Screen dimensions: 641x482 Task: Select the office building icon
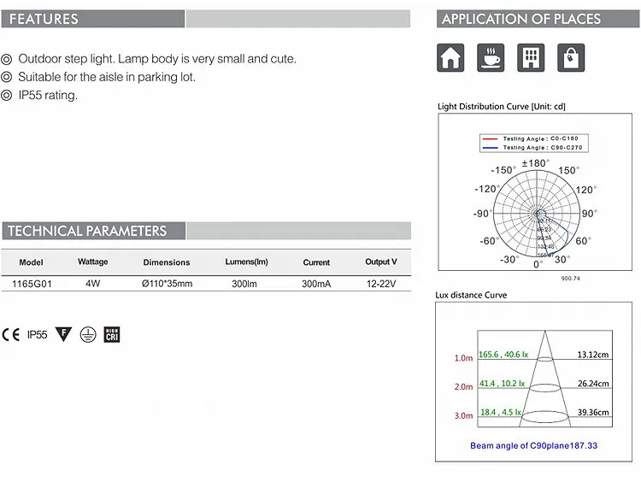tap(531, 58)
